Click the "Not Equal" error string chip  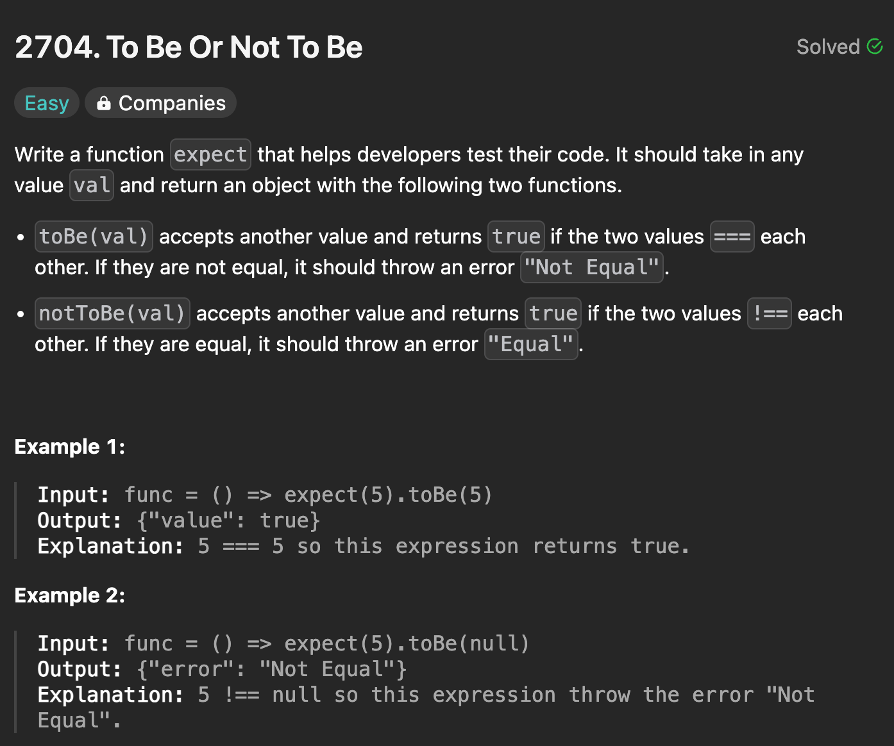592,267
